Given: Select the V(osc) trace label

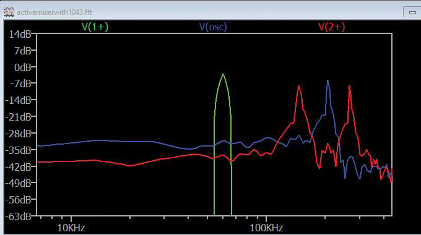Looking at the screenshot, I should click(x=213, y=27).
